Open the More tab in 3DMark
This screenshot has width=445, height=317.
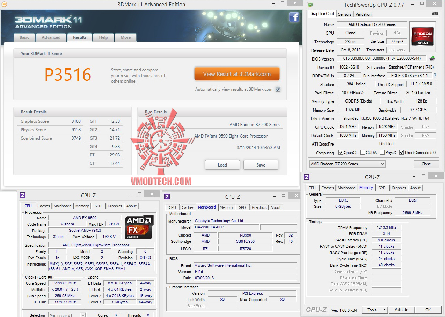(125, 37)
